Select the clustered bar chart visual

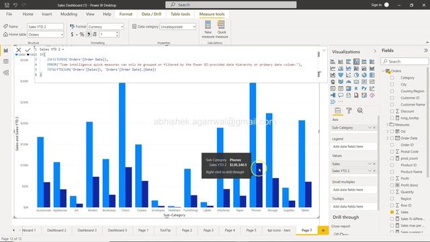tap(348, 62)
